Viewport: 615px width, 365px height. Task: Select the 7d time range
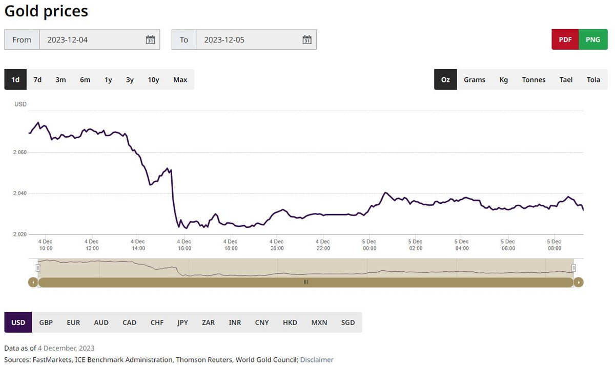[37, 80]
